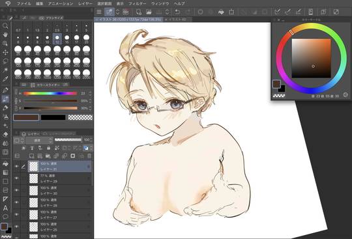The image size is (352, 239).
Task: Open the layer blending mode dropdown
Action: (39, 141)
